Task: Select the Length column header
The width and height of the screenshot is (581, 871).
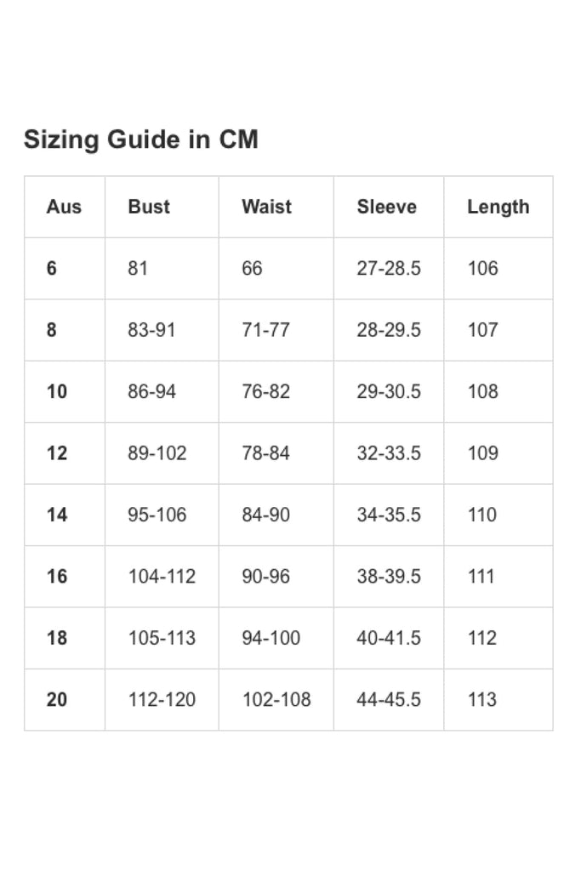Action: [x=498, y=207]
